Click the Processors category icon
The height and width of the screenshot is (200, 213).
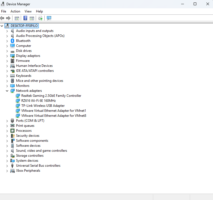(x=12, y=131)
